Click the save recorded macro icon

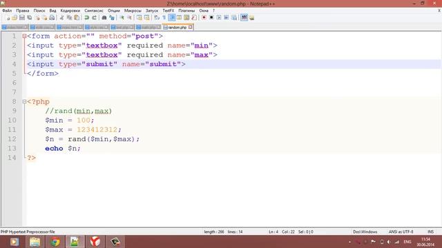click(x=234, y=18)
